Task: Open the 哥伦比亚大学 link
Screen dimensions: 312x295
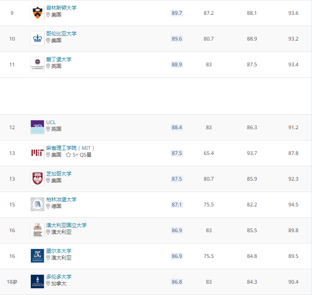Action: click(x=61, y=34)
